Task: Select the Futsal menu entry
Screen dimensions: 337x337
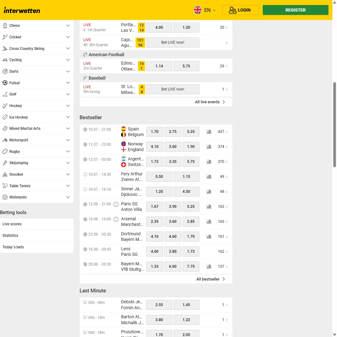Action: coord(37,83)
